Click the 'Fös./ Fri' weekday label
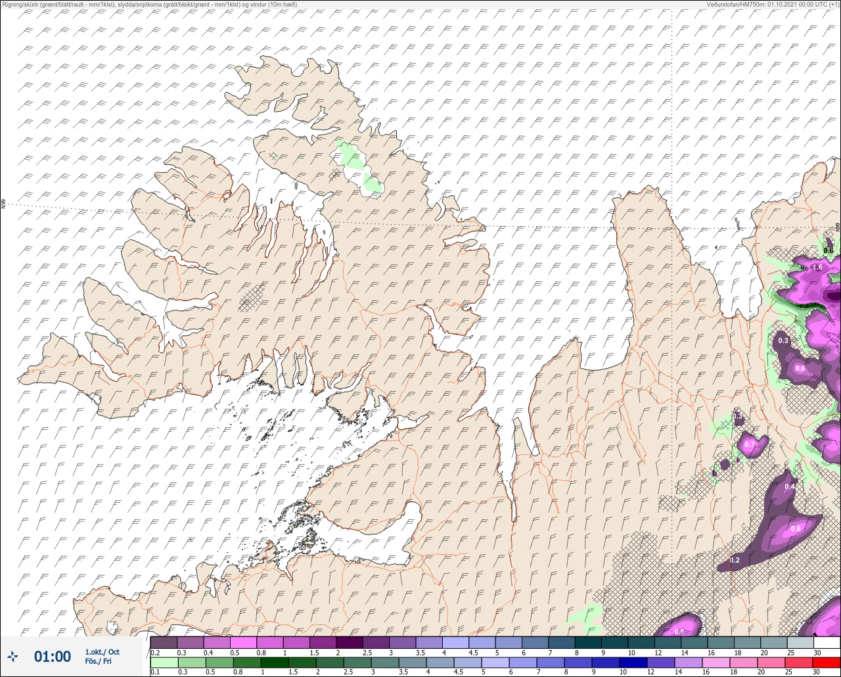Image resolution: width=841 pixels, height=677 pixels. pos(98,661)
